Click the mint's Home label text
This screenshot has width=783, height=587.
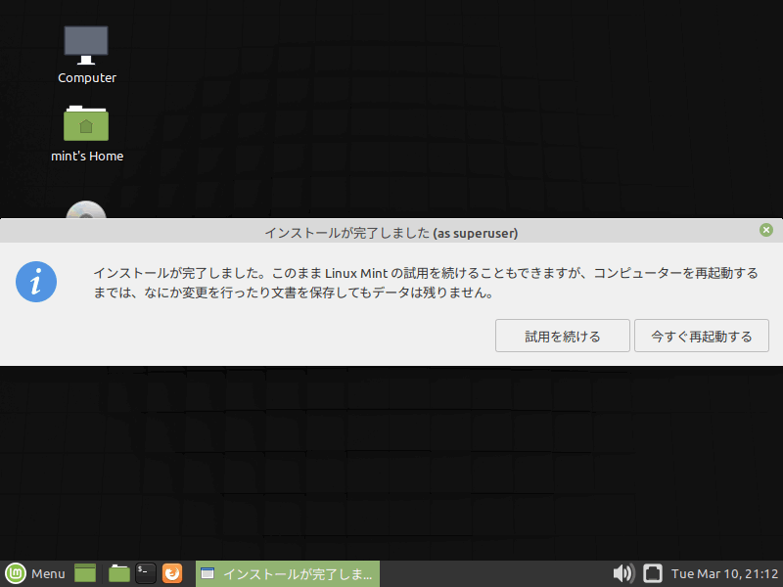point(87,156)
